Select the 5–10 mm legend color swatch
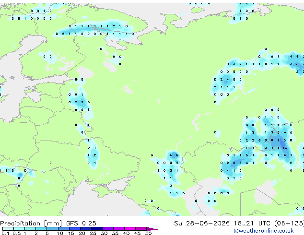This screenshot has height=235, width=304. click(x=52, y=229)
